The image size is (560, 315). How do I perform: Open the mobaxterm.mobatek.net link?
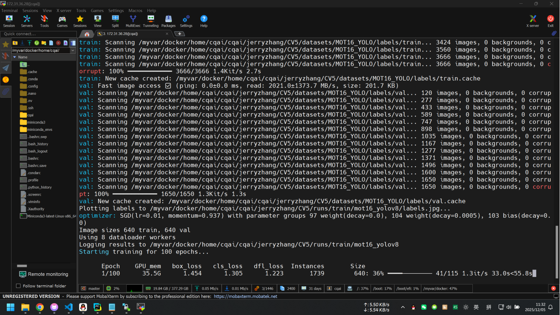245,296
